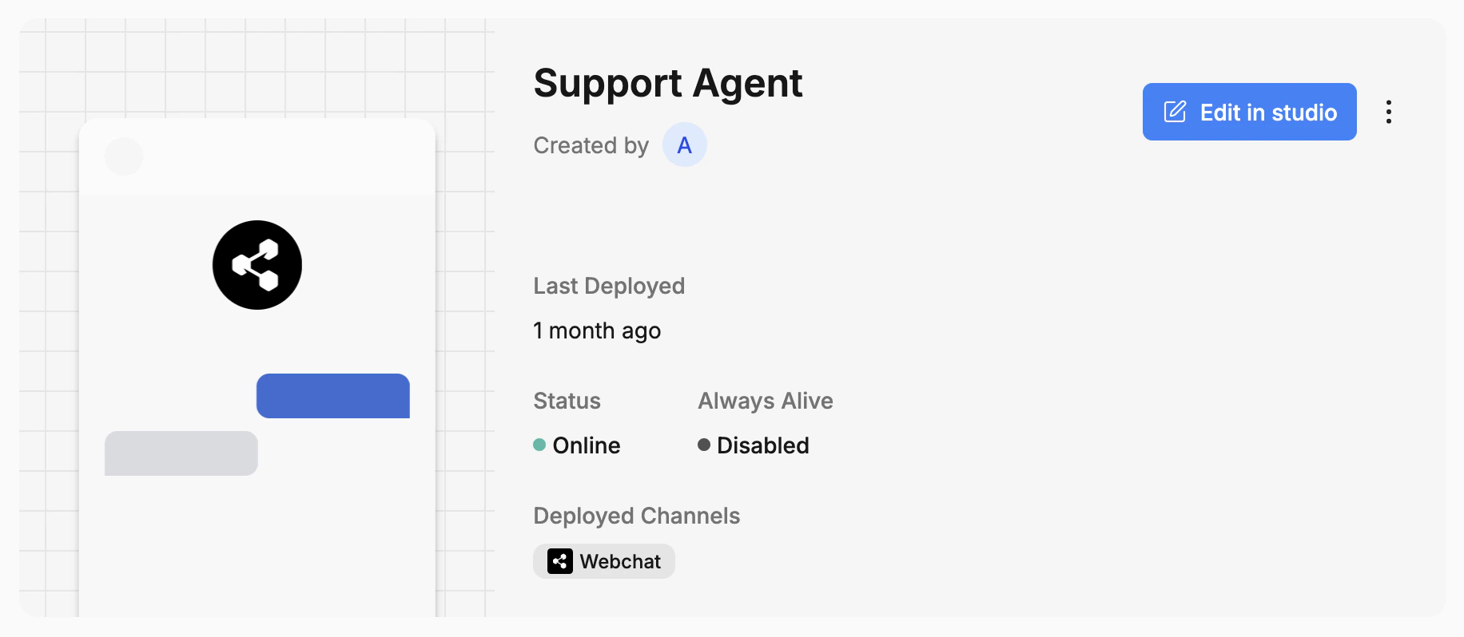The width and height of the screenshot is (1464, 637).
Task: Click the pencil icon inside Edit in studio
Action: tap(1173, 112)
